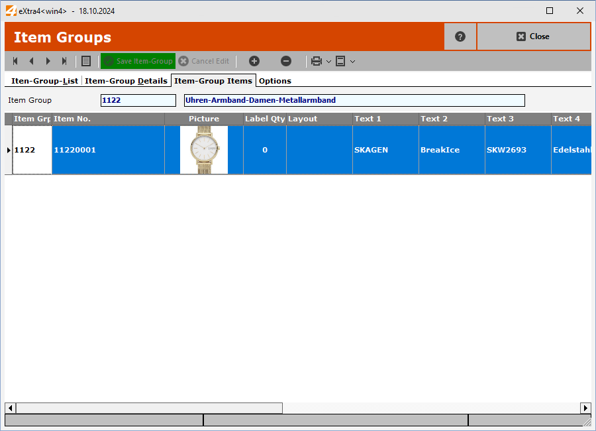The height and width of the screenshot is (431, 596).
Task: Select the SKAGEN watch picture thumbnail
Action: point(204,150)
